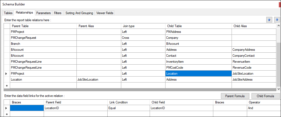Open Link Condition cell showing Equal
Viewport: 281px width, 117px height.
click(x=128, y=108)
